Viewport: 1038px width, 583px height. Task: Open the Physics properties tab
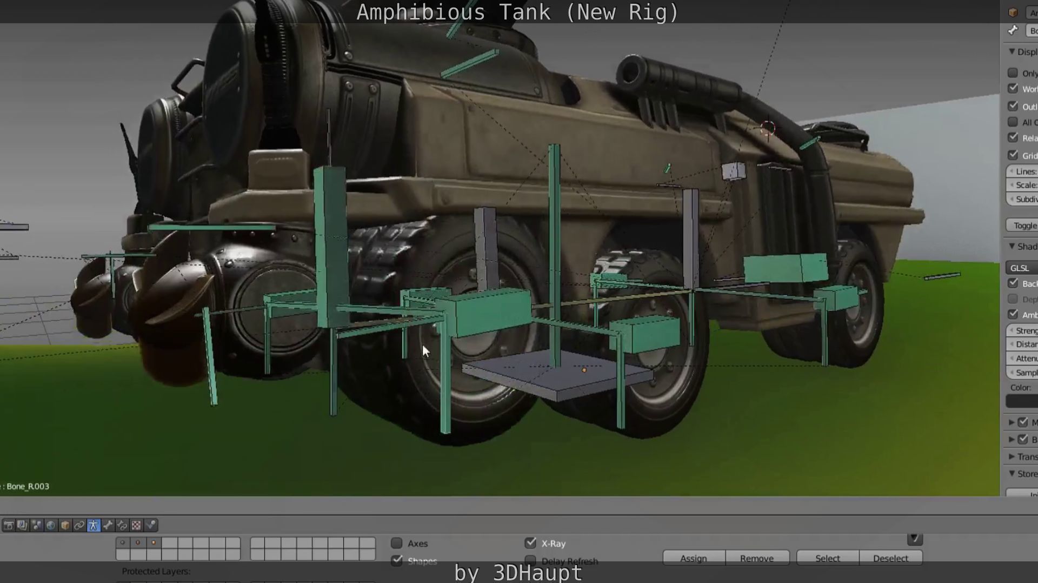(x=151, y=525)
